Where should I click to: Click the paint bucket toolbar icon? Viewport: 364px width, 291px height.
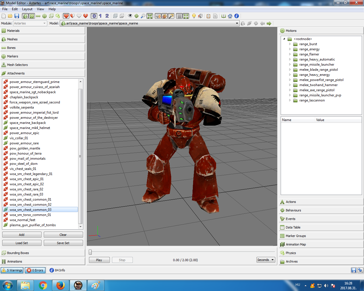click(x=200, y=16)
